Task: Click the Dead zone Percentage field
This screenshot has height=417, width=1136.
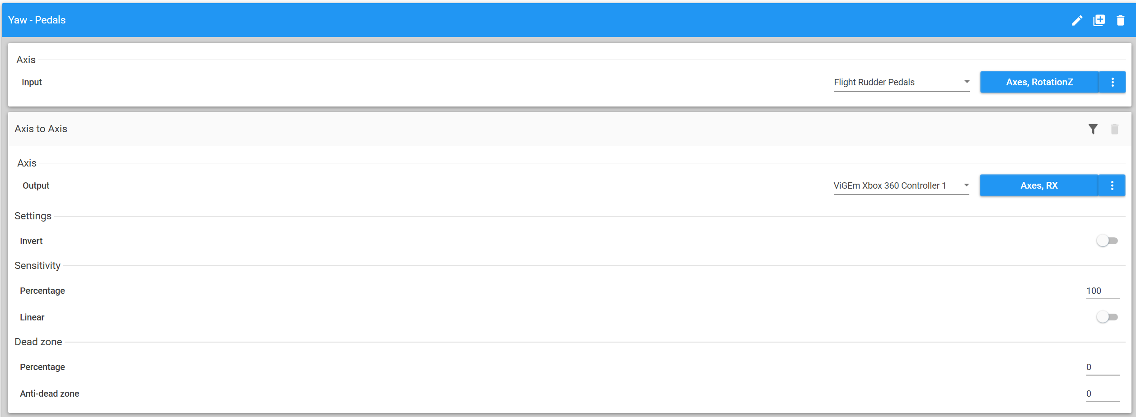Action: click(1103, 367)
